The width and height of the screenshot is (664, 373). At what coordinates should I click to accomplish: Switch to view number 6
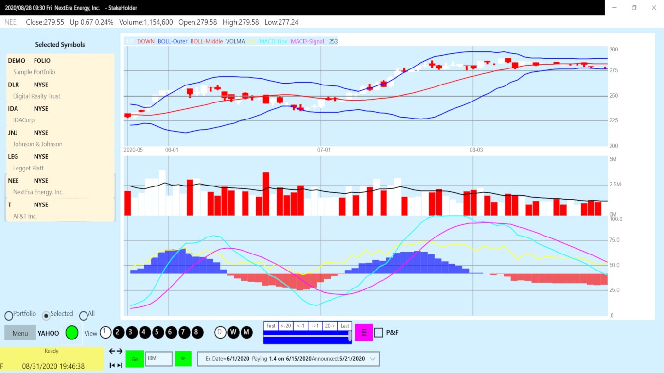(171, 332)
